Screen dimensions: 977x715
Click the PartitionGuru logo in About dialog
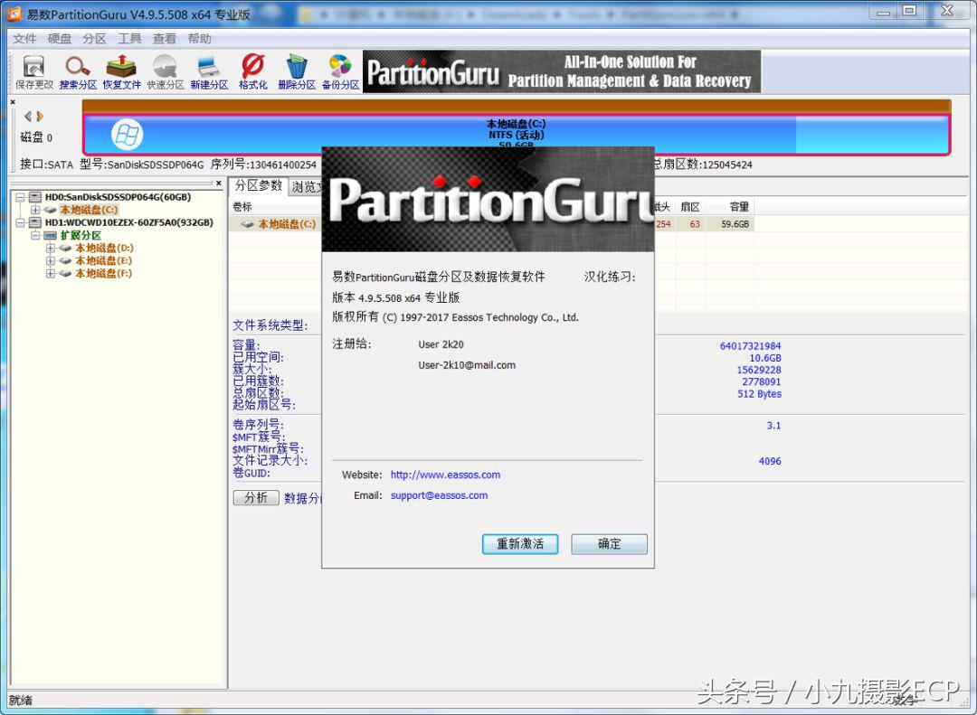point(488,199)
